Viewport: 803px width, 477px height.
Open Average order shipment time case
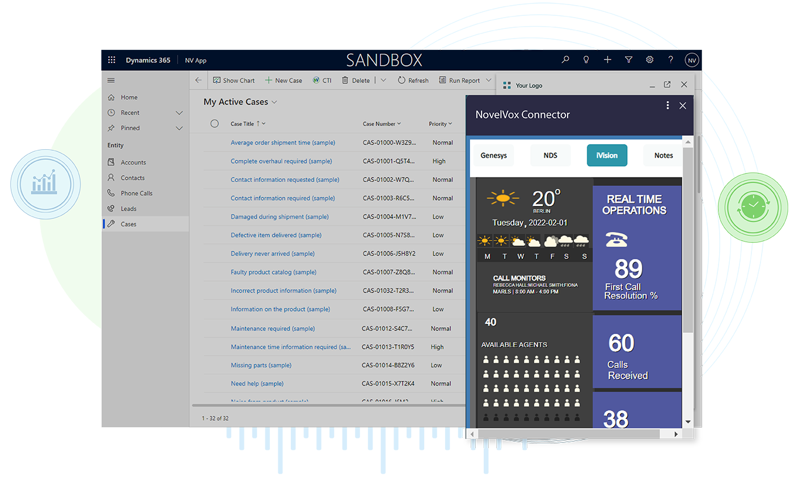point(282,143)
